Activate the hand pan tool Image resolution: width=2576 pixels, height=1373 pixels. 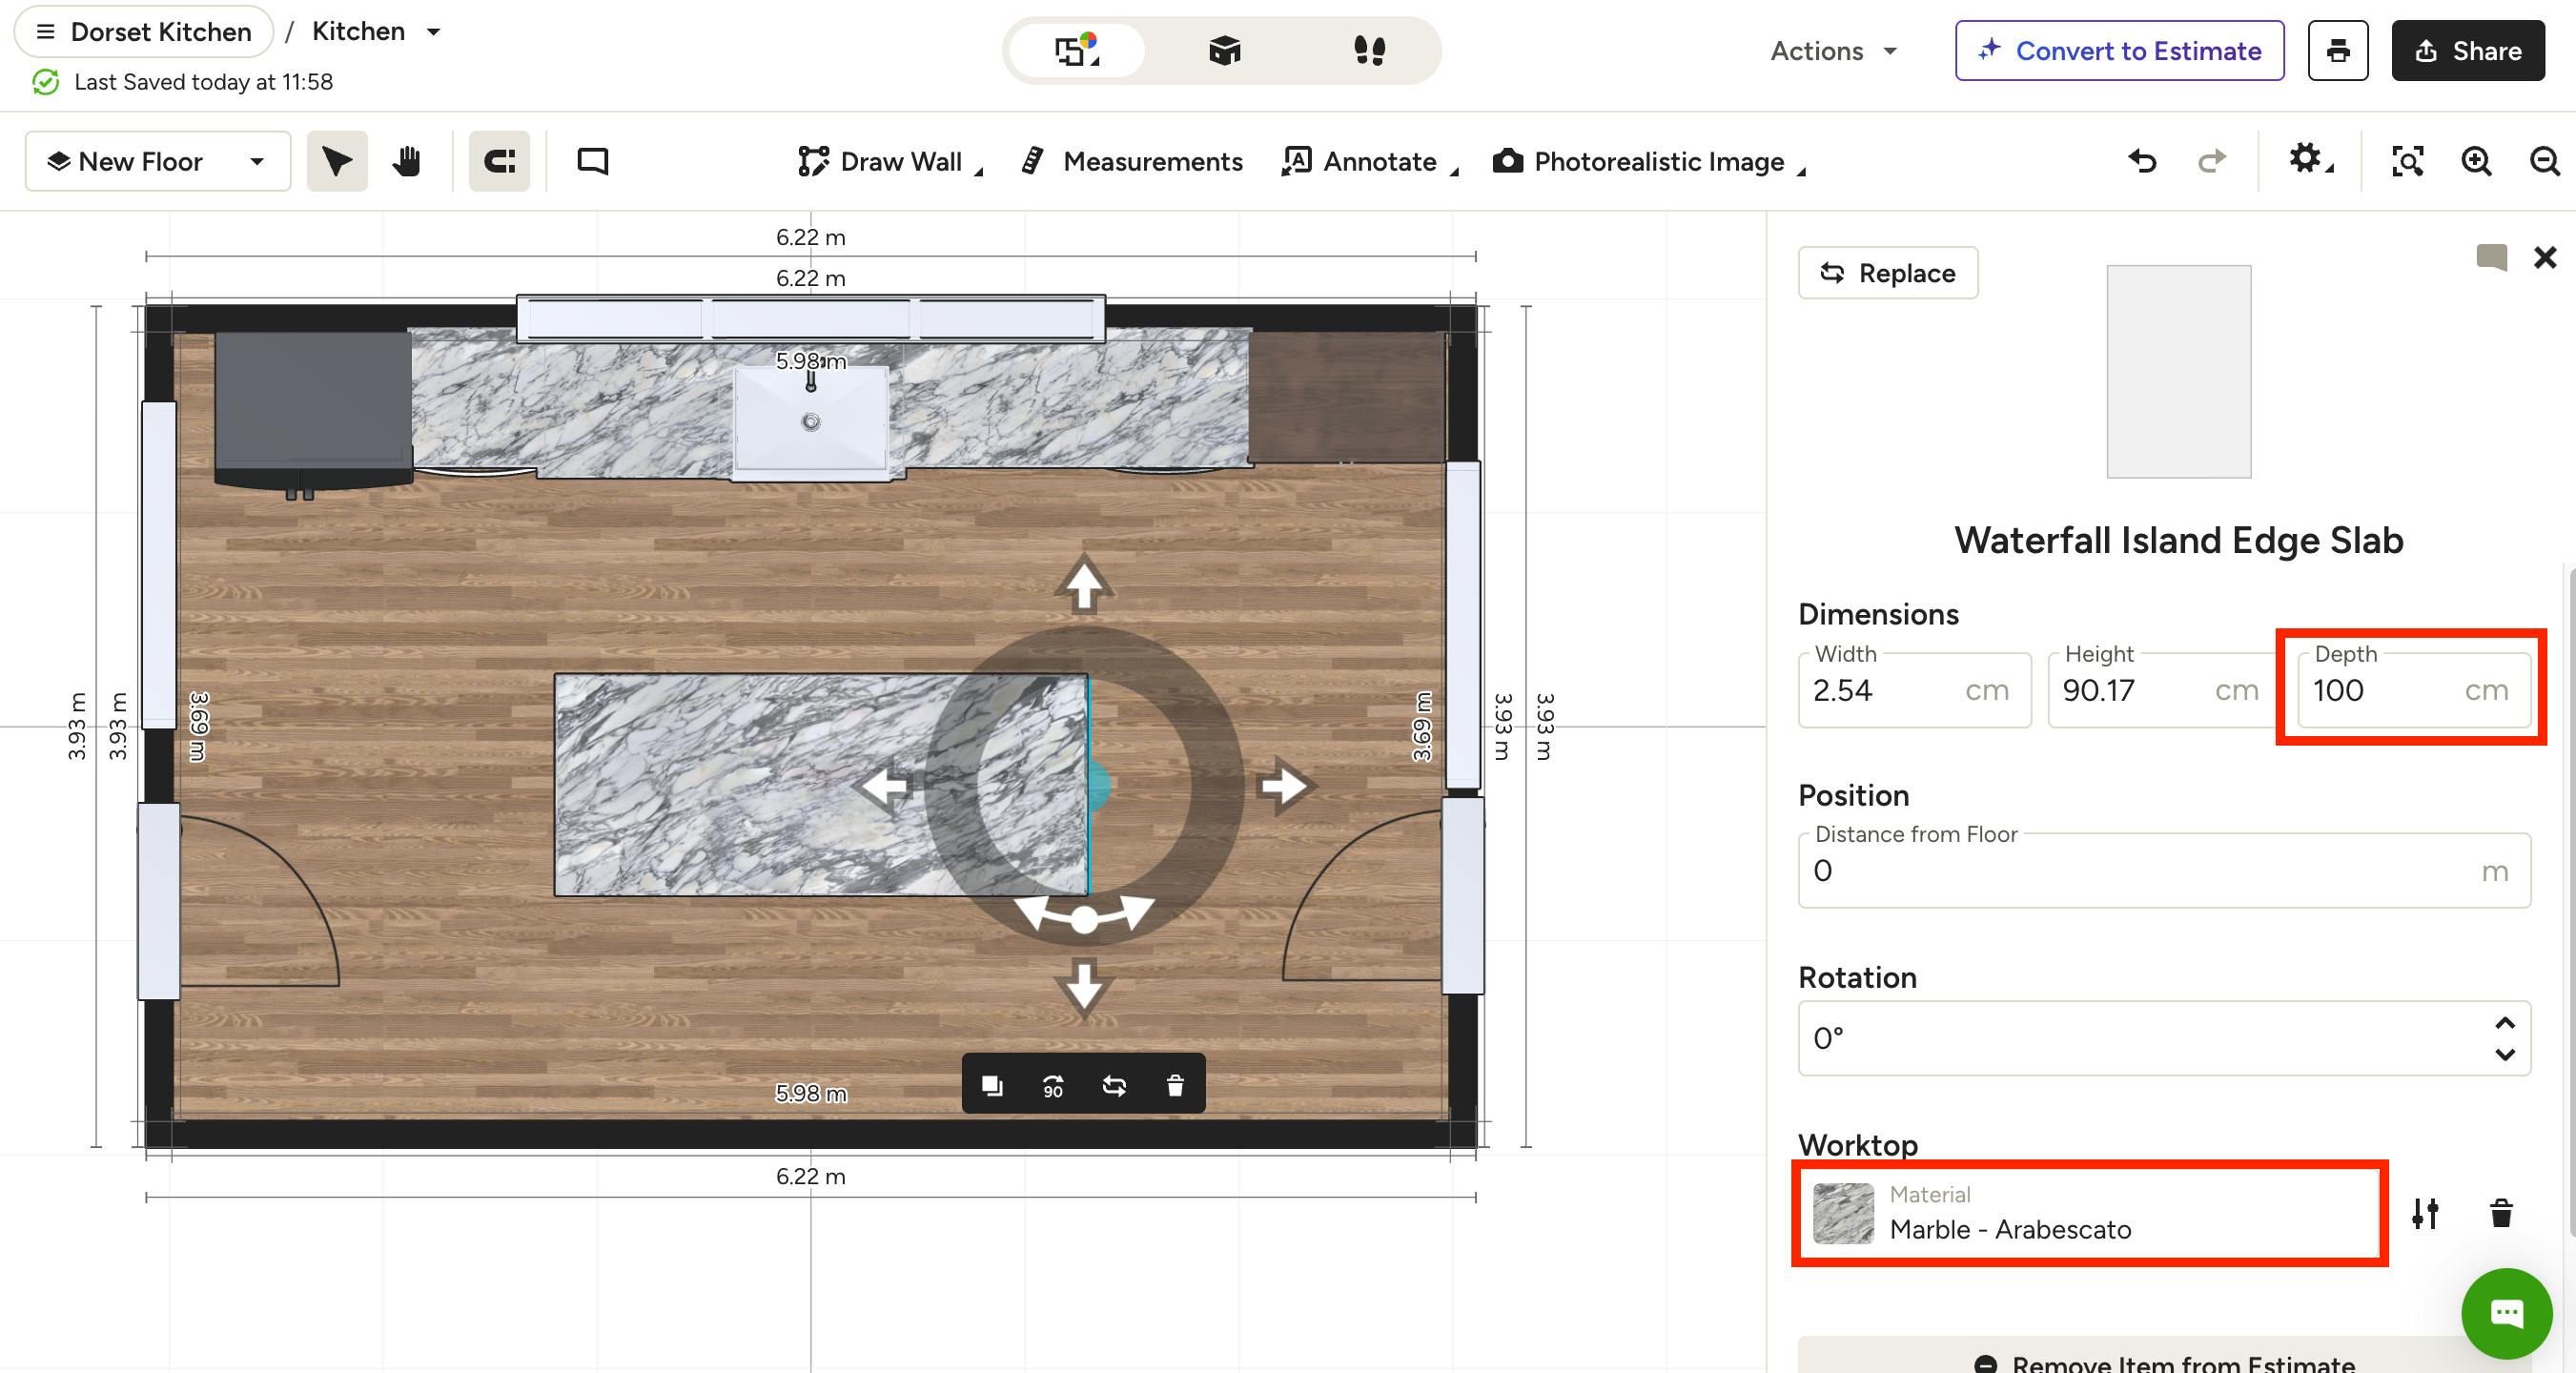tap(406, 161)
